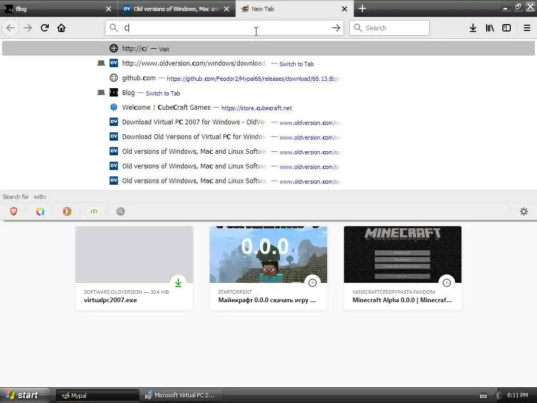Screen dimensions: 537x403
Task: Click the 8:11 PM clock
Action: (517, 395)
